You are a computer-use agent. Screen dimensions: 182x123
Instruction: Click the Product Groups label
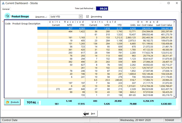pos(20,16)
